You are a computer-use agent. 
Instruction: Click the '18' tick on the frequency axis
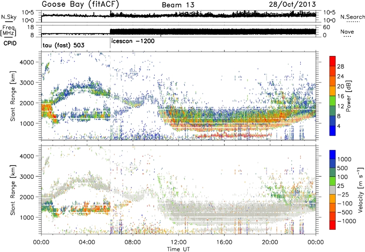[31, 27]
